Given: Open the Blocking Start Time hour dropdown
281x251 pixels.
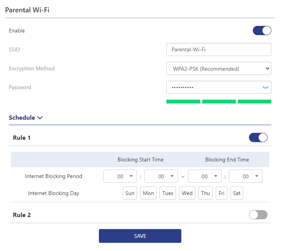Looking at the screenshot, I should [120, 176].
